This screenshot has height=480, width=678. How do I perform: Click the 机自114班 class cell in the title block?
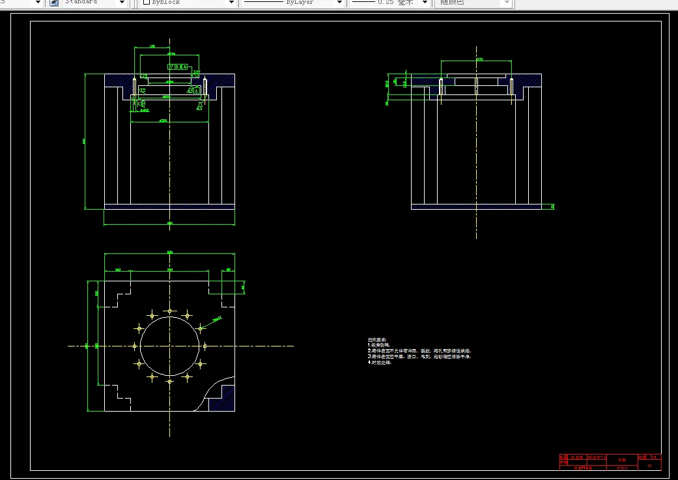(x=583, y=468)
